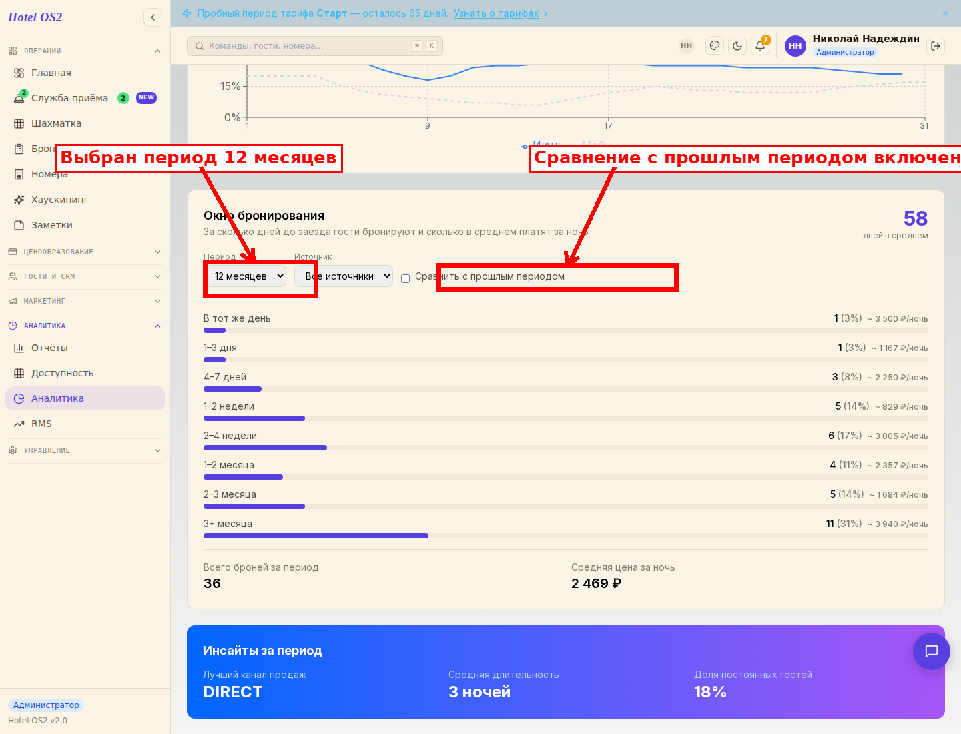Click the Аналитика pie chart icon
The width and height of the screenshot is (961, 734).
(x=19, y=398)
